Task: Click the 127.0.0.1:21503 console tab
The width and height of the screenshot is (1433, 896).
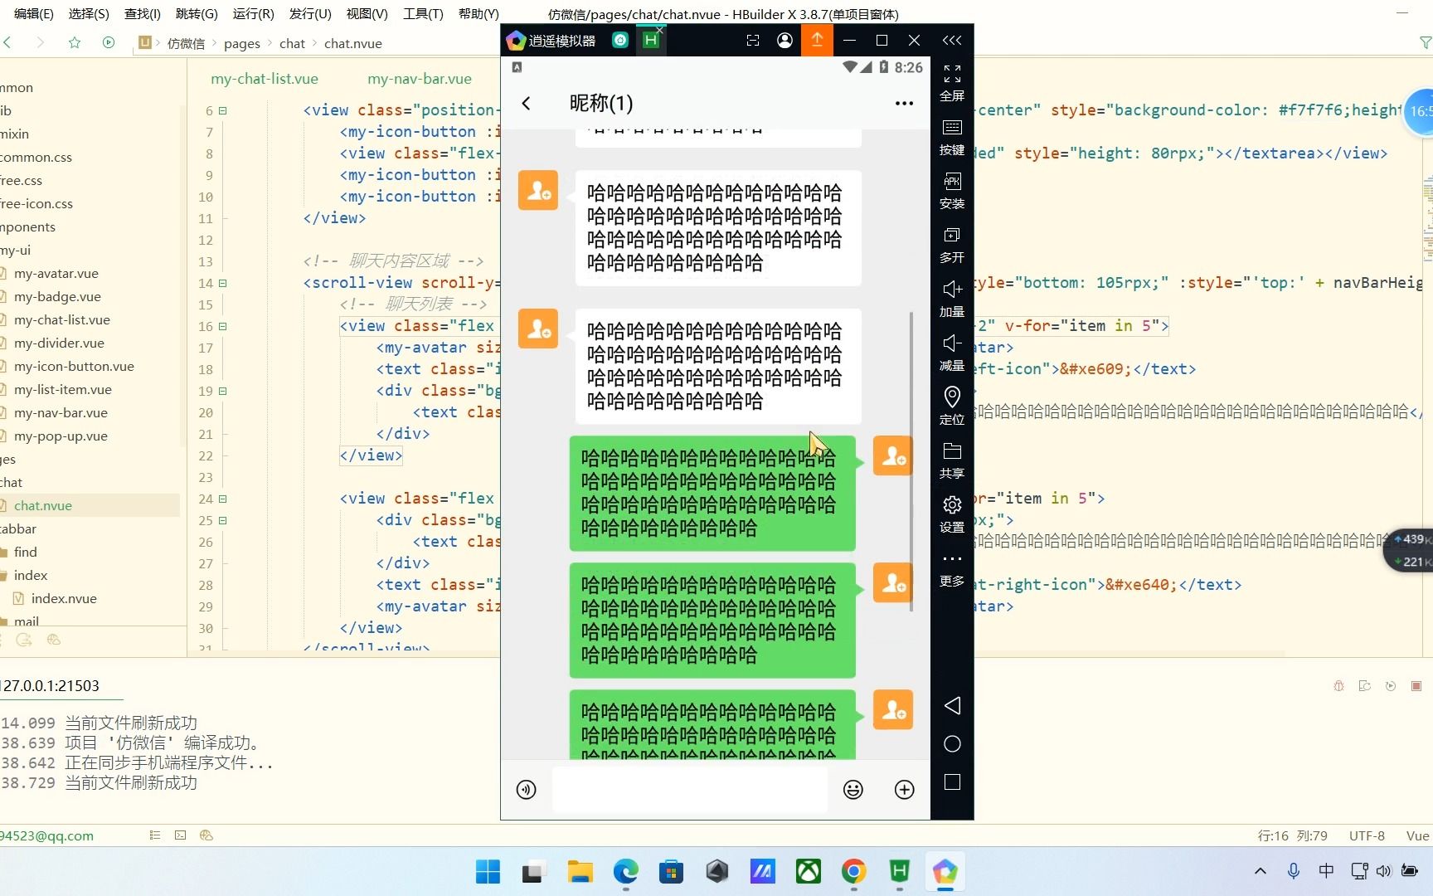Action: (x=50, y=685)
